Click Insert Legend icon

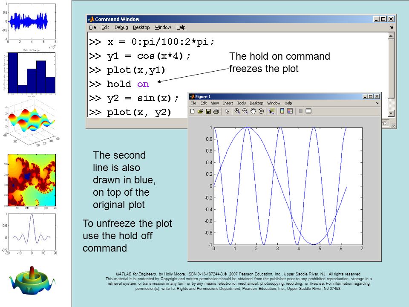click(x=290, y=111)
